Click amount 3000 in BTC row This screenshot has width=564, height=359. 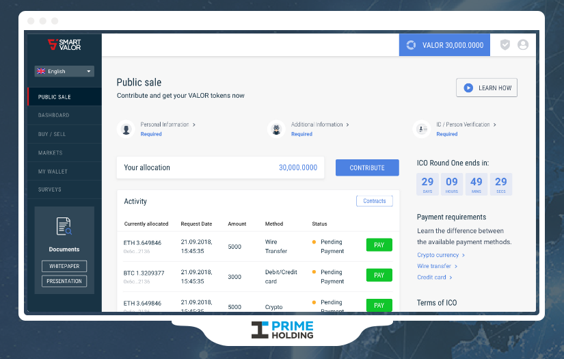coord(234,277)
